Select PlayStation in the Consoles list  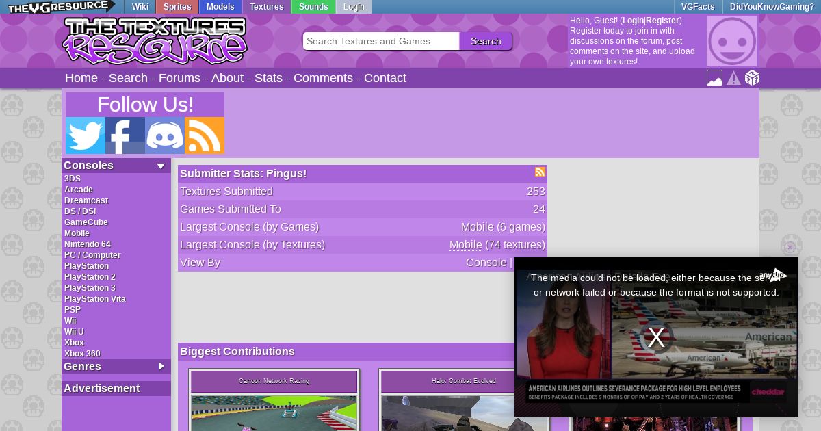tap(86, 266)
